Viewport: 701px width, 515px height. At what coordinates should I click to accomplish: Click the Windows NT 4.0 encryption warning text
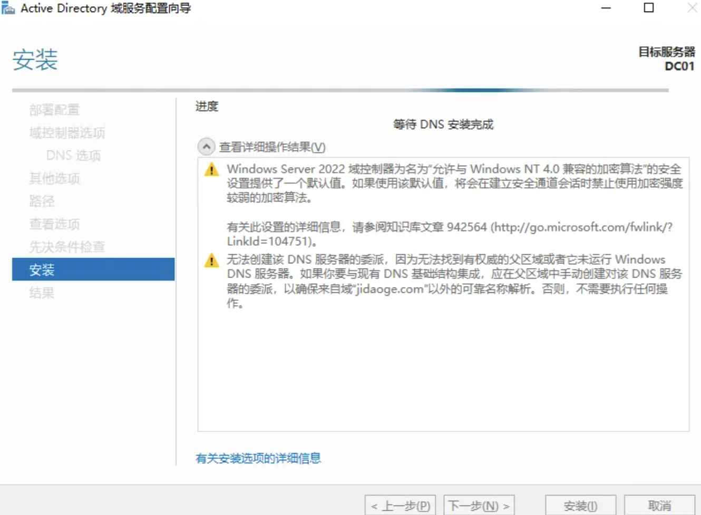coord(455,183)
